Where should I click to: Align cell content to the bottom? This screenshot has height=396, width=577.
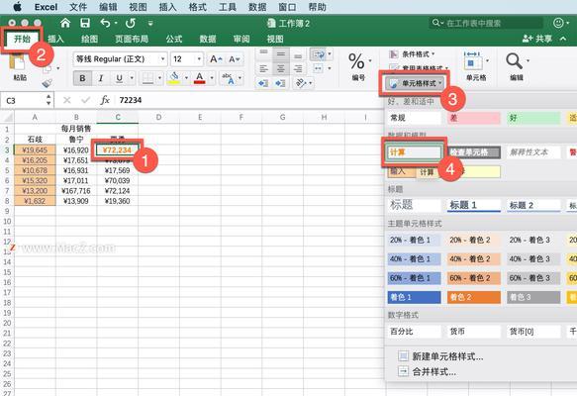pos(299,55)
